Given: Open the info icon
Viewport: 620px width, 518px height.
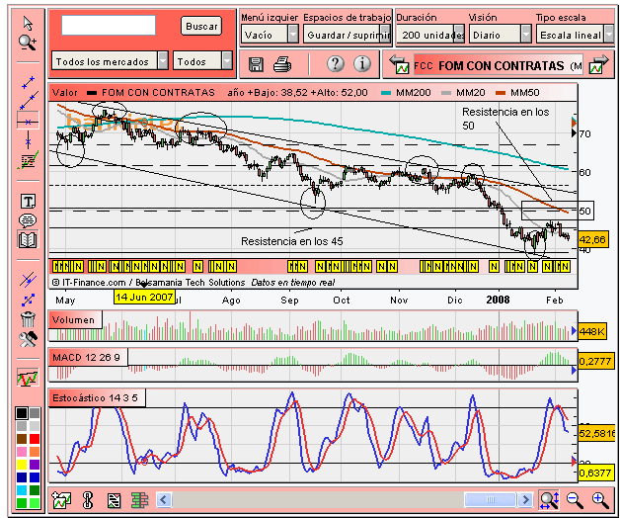Looking at the screenshot, I should point(361,63).
